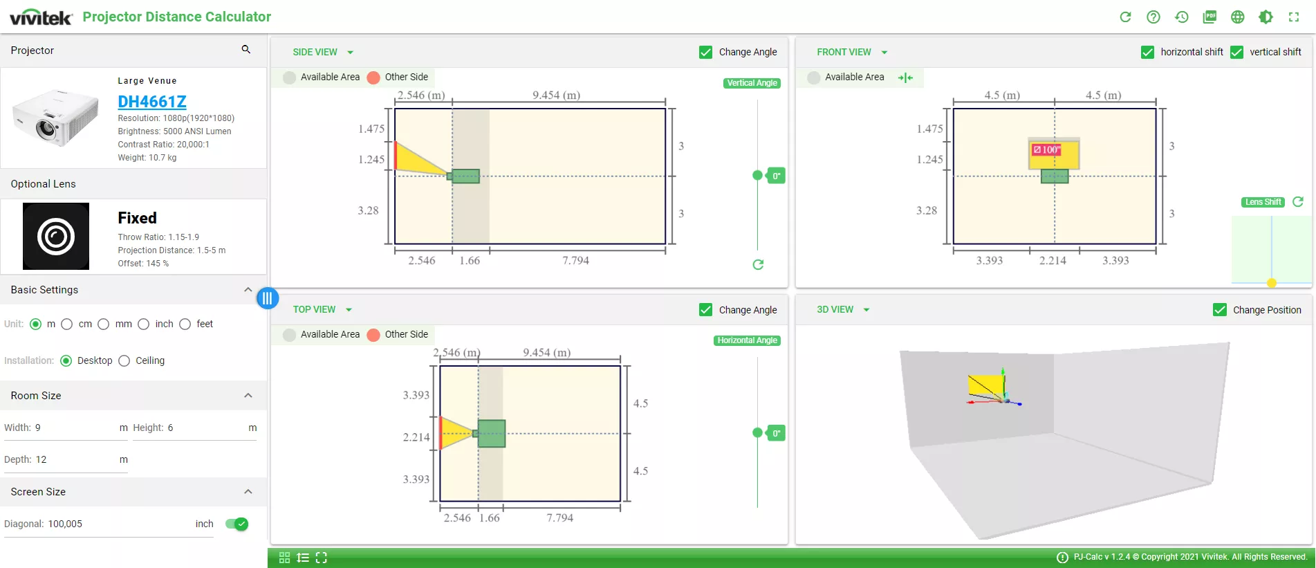The width and height of the screenshot is (1316, 568).
Task: Open the SIDE VIEW dropdown
Action: 322,52
